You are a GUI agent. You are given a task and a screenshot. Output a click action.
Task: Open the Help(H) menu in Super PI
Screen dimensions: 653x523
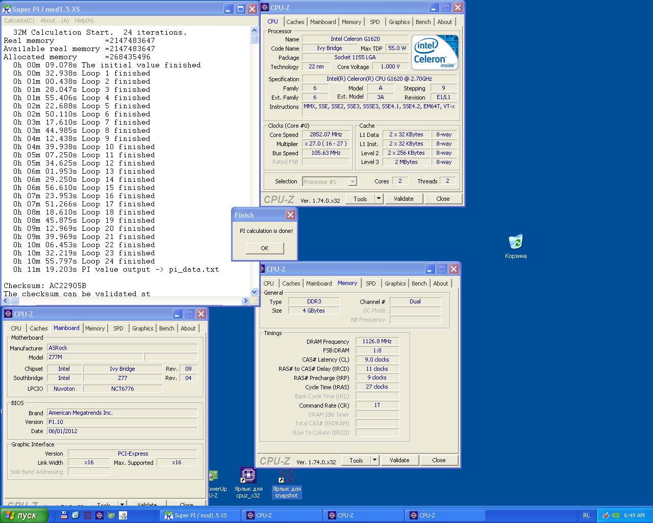[84, 20]
